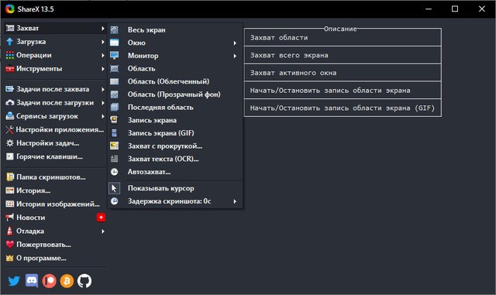496x295 pixels.
Task: Click the Twitter bird icon
Action: (x=14, y=281)
